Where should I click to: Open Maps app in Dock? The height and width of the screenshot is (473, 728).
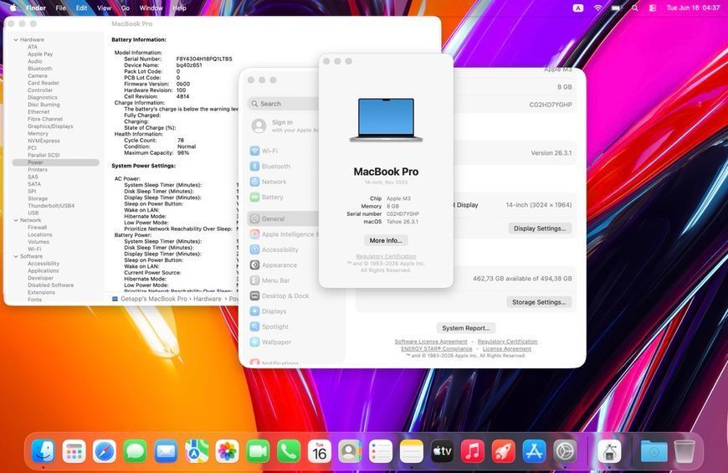(x=197, y=451)
